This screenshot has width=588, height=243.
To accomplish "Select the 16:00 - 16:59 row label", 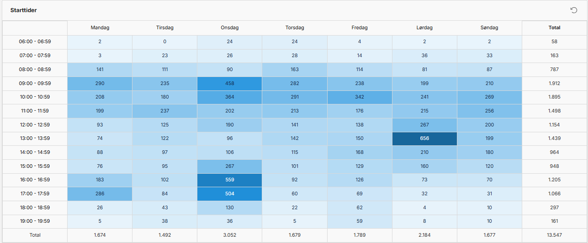I will (35, 180).
